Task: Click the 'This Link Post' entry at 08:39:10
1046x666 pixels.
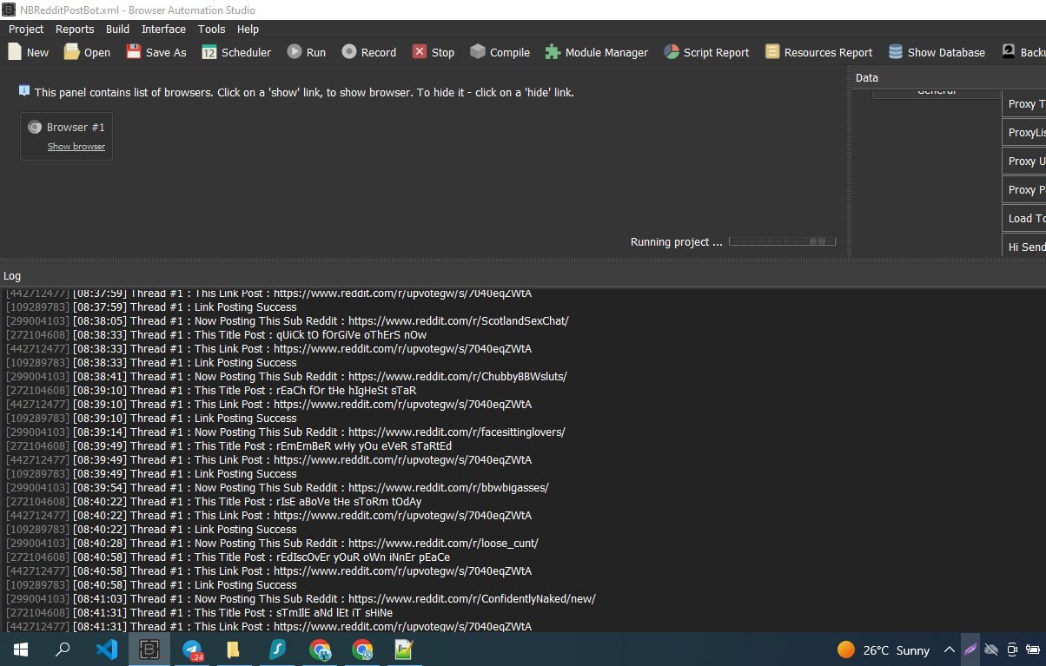Action: 269,405
